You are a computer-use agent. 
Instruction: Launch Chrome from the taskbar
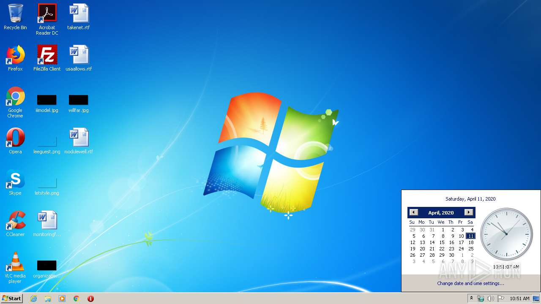tap(77, 299)
